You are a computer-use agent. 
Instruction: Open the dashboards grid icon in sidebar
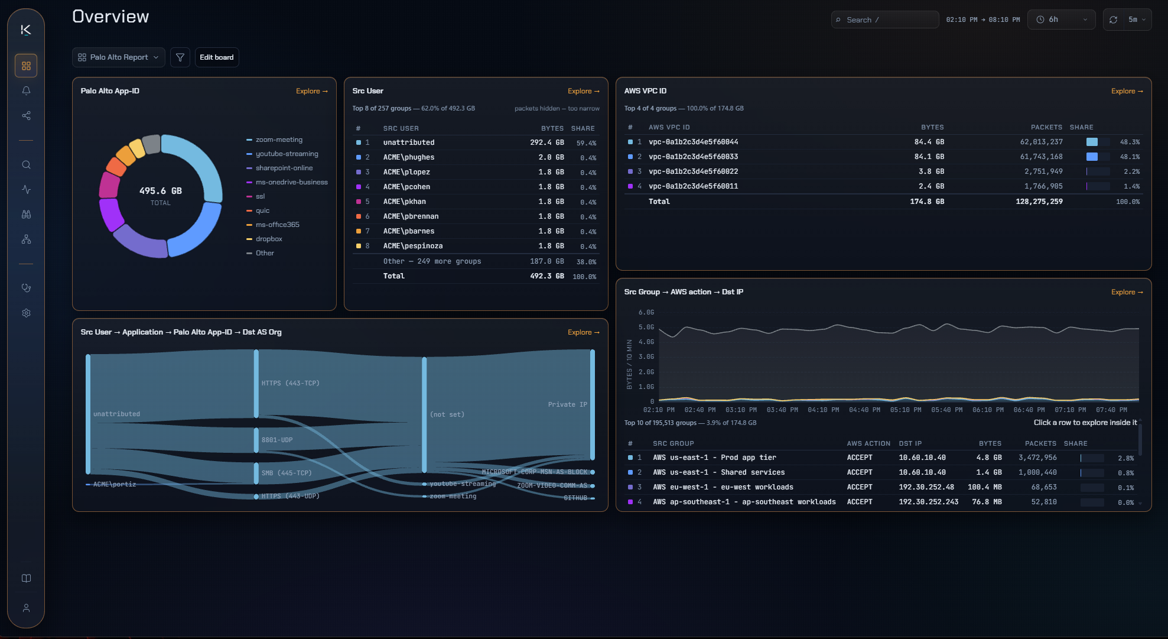click(x=26, y=66)
